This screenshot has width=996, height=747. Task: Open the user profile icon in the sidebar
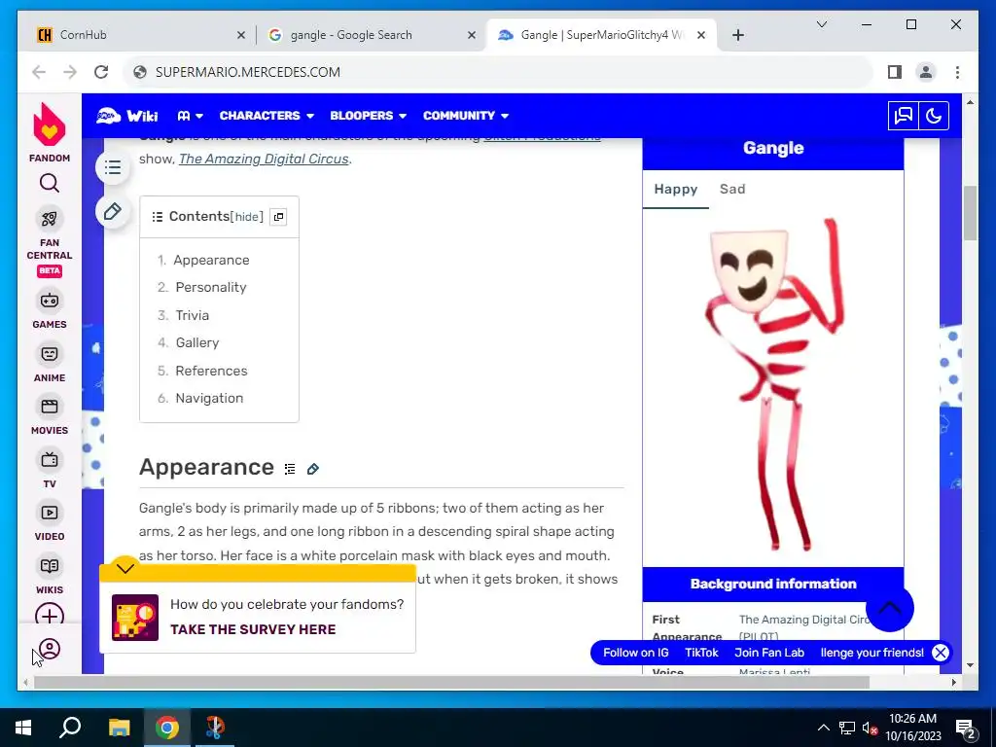coord(50,649)
